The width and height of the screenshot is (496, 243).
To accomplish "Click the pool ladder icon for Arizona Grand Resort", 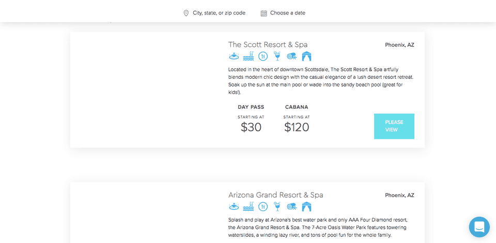I will click(249, 206).
